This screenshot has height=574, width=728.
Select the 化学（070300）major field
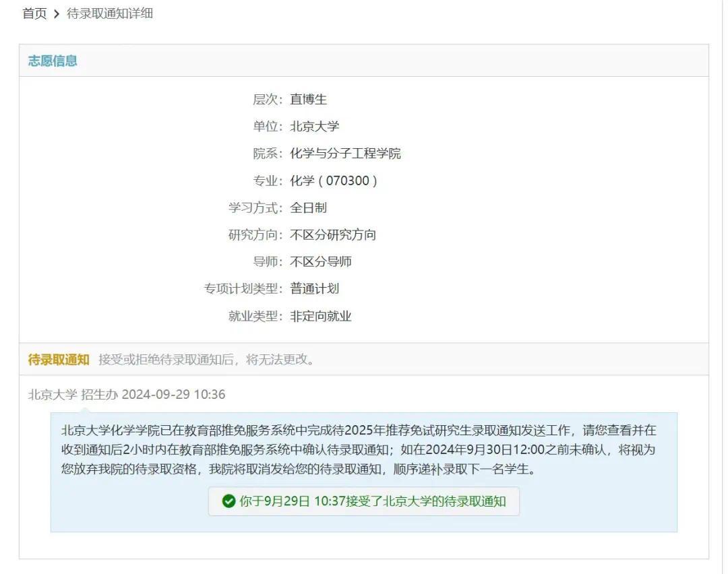(x=333, y=180)
